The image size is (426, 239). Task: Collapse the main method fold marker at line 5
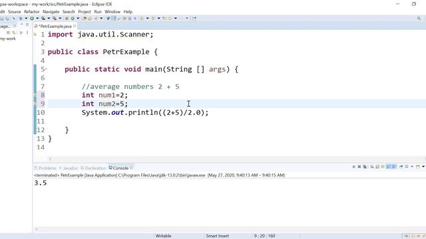pos(46,69)
